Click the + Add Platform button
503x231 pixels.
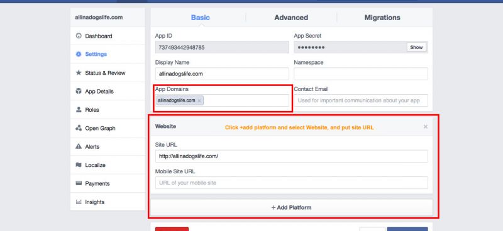[291, 207]
